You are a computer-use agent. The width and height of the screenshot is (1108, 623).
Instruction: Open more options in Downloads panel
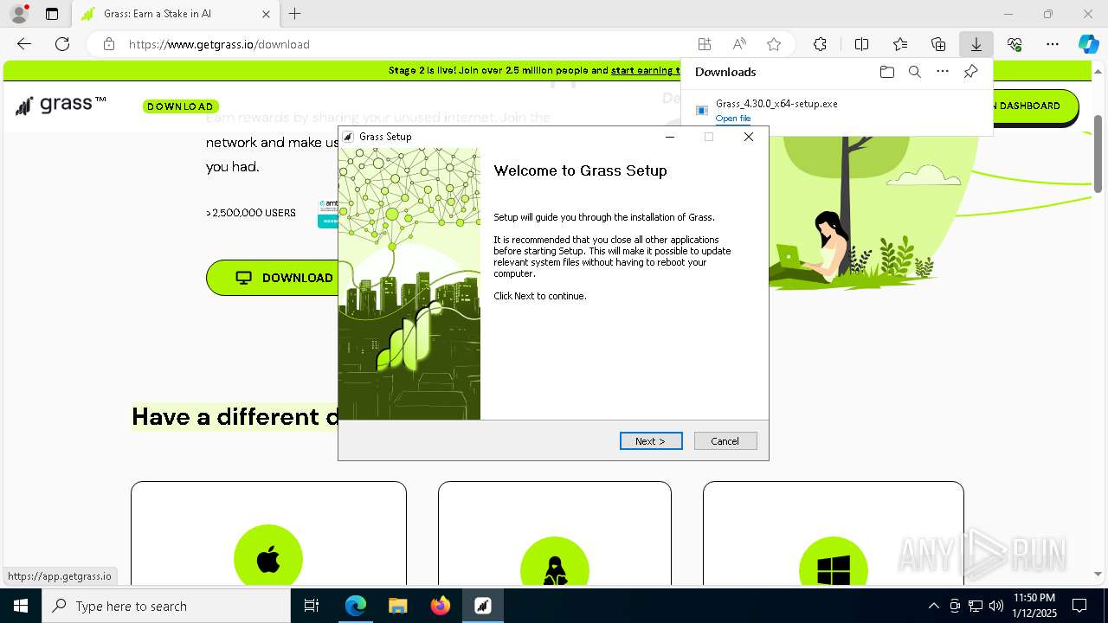[943, 72]
